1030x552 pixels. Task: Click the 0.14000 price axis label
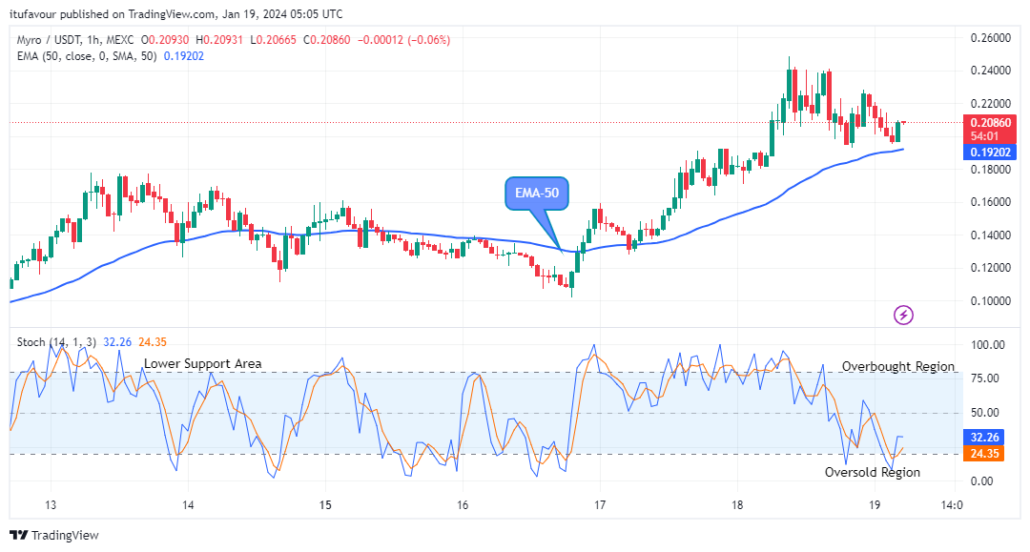click(x=991, y=235)
